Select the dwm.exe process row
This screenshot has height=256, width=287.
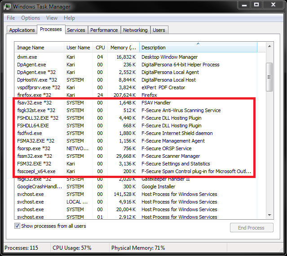click(x=136, y=57)
